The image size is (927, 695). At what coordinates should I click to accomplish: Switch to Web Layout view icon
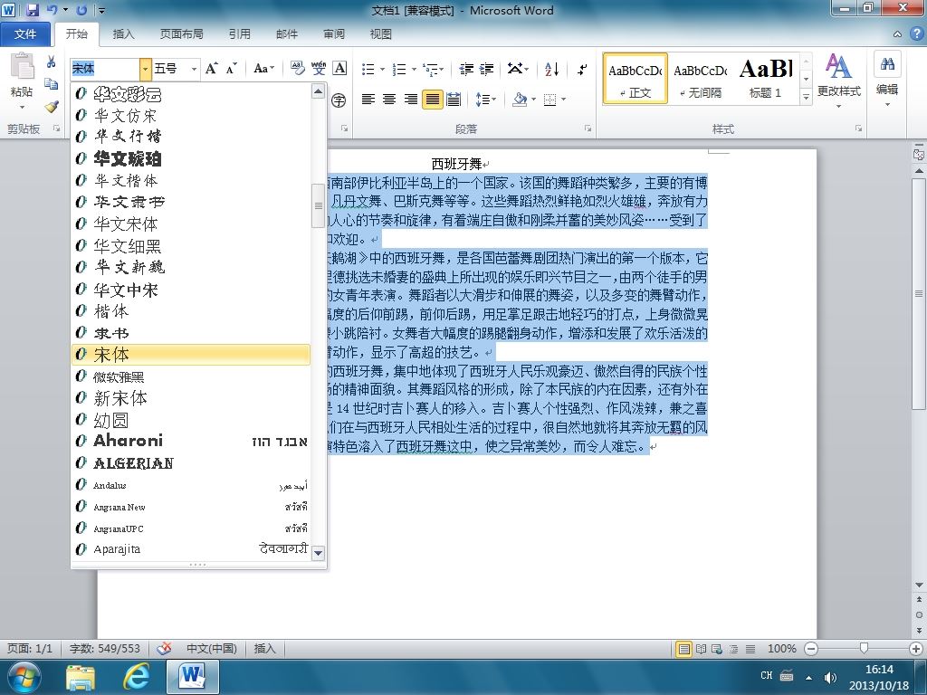[x=717, y=649]
